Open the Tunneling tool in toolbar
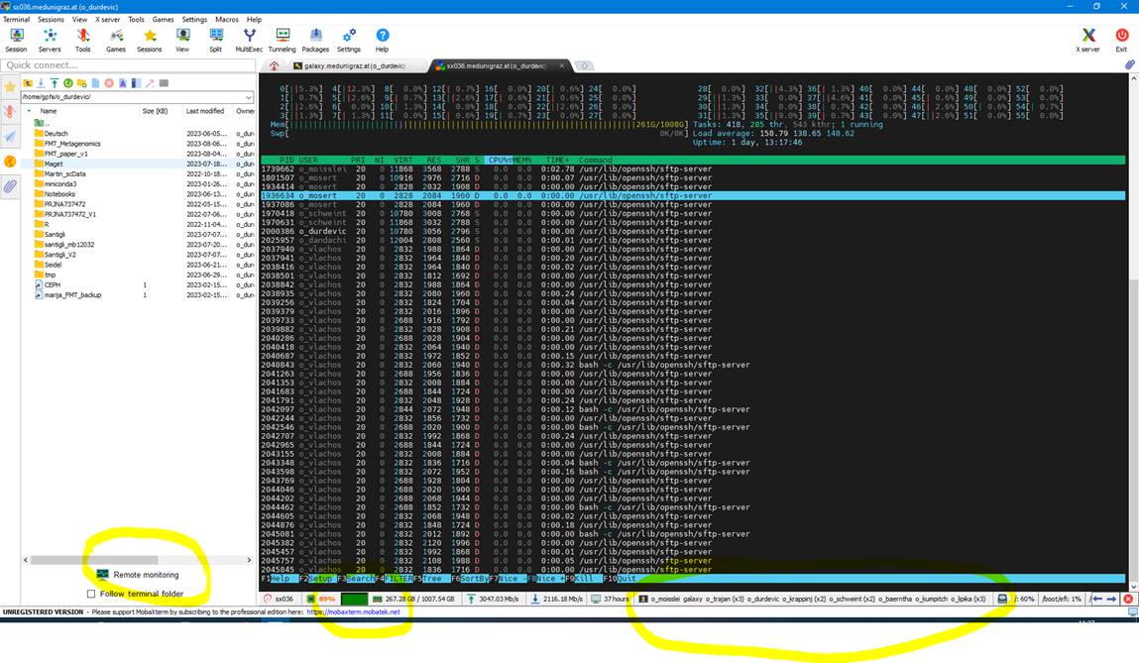 [282, 39]
